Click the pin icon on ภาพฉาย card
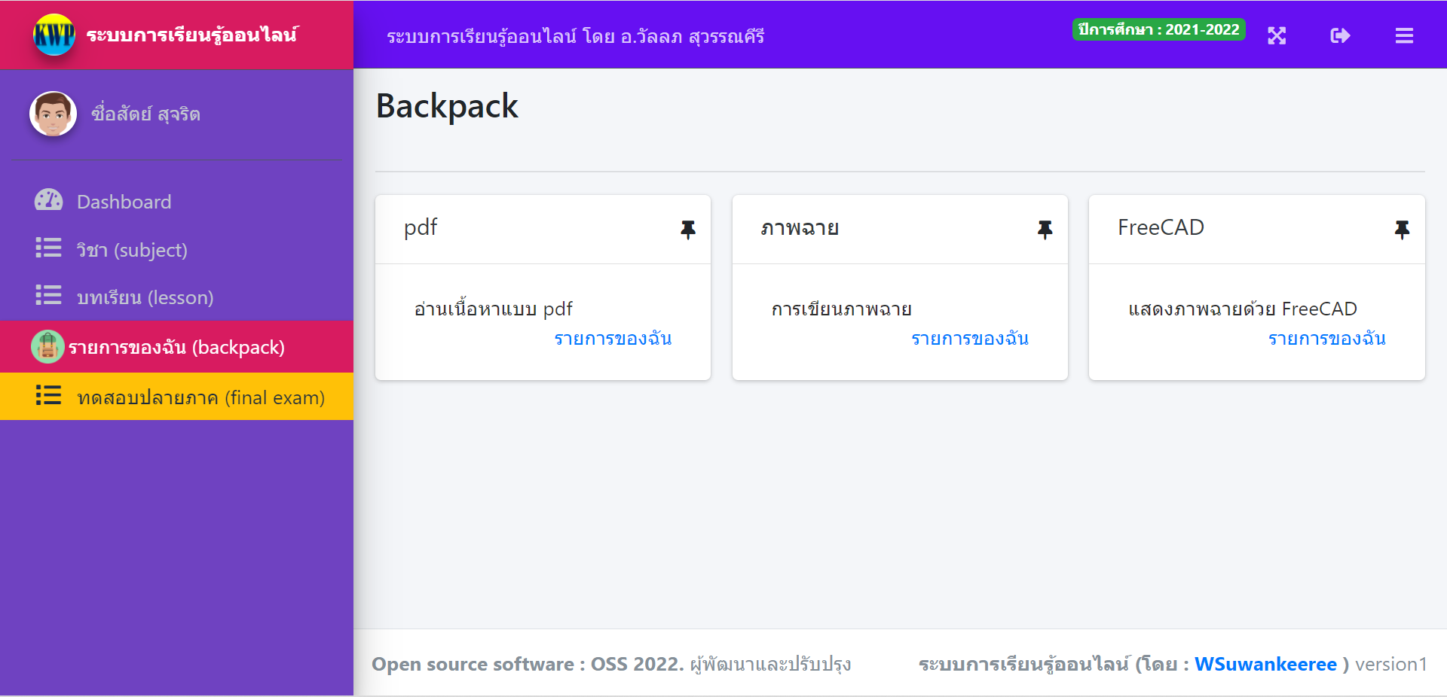The width and height of the screenshot is (1447, 697). 1045,230
